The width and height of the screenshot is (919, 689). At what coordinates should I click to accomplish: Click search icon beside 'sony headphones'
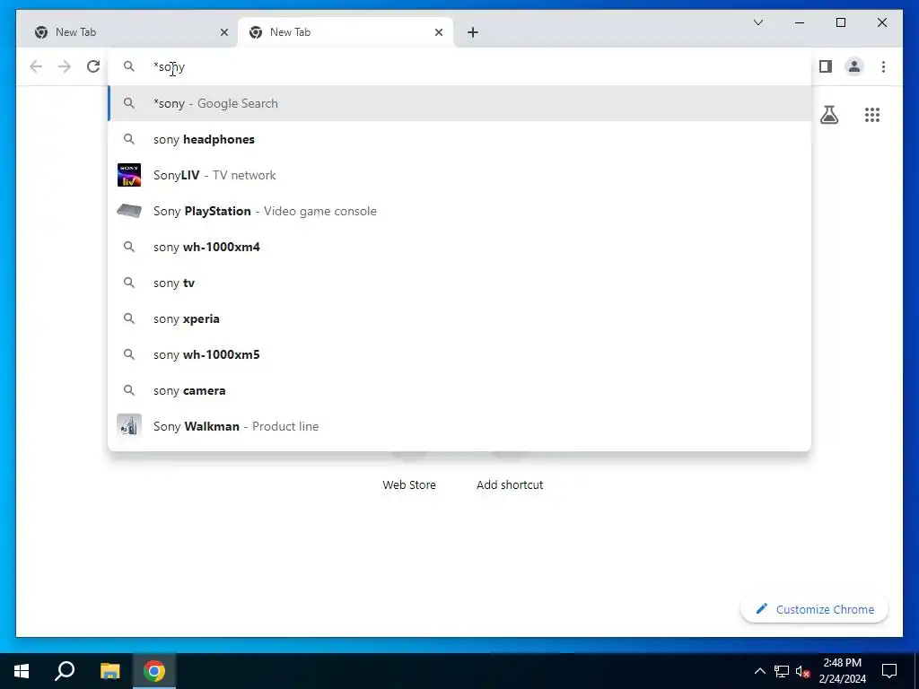[x=129, y=139]
